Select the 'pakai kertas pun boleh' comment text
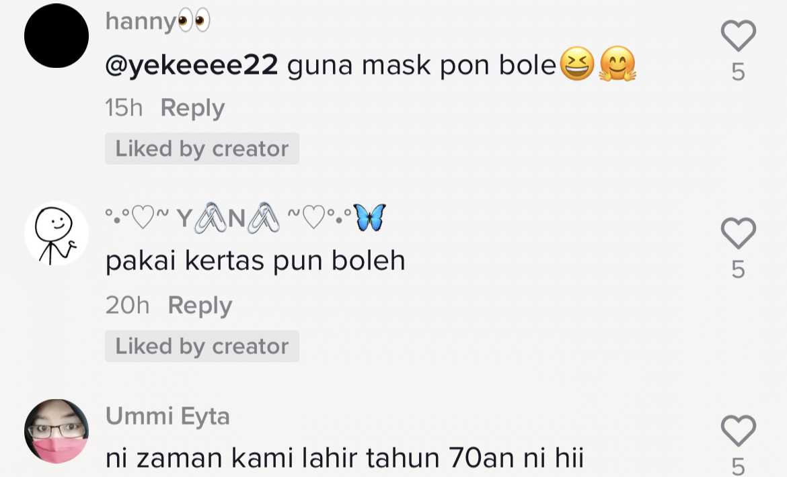Screen dimensions: 787x477 [256, 261]
